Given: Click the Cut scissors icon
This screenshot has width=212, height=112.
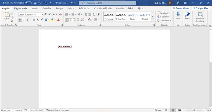Looking at the screenshot, I should point(12,14).
